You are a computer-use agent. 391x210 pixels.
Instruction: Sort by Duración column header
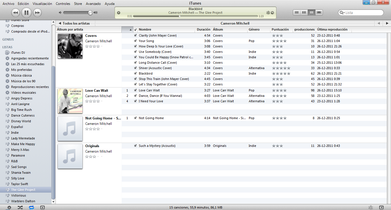(204, 29)
